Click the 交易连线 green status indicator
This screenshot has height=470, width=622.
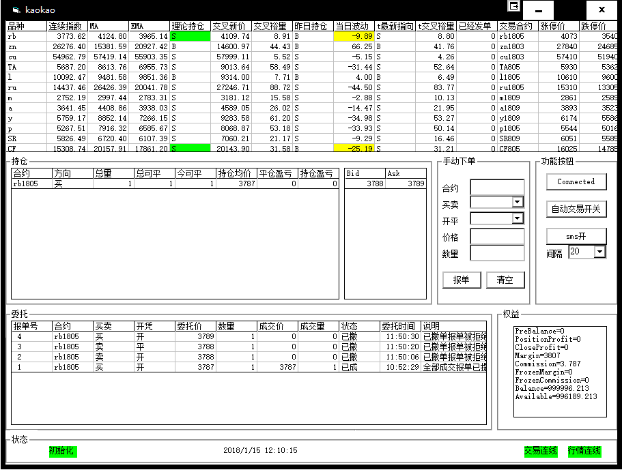click(x=540, y=451)
